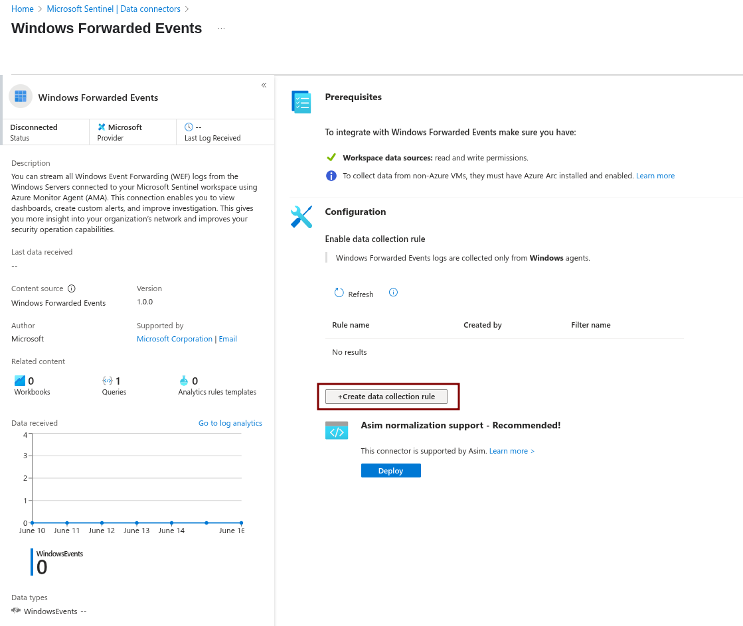Open Microsoft Sentinel Data connectors breadcrumb

pyautogui.click(x=114, y=9)
